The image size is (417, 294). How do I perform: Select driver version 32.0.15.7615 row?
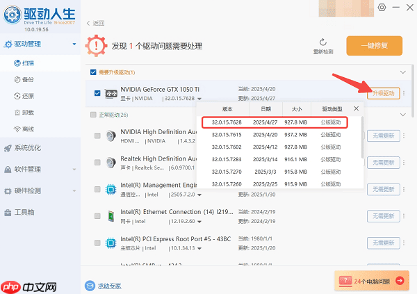279,135
